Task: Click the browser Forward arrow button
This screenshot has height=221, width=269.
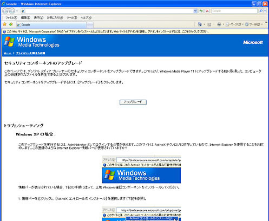Action: (x=12, y=11)
